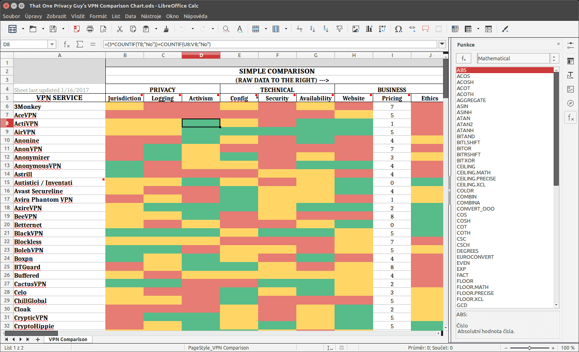Sort the data in descending order
The height and width of the screenshot is (352, 579).
tap(326, 29)
